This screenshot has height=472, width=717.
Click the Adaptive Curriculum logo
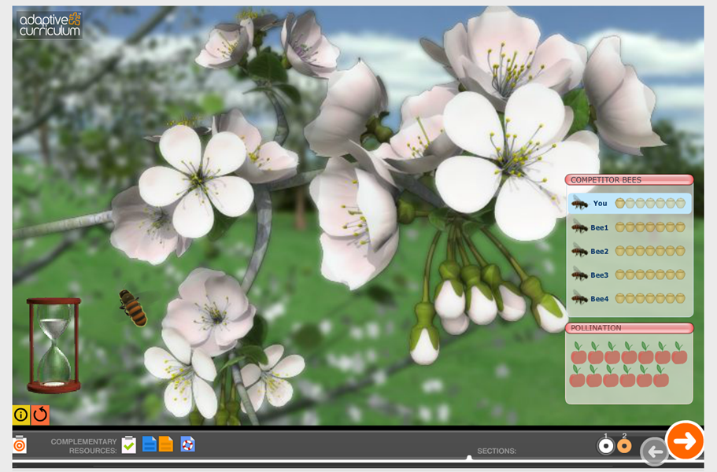[x=50, y=24]
